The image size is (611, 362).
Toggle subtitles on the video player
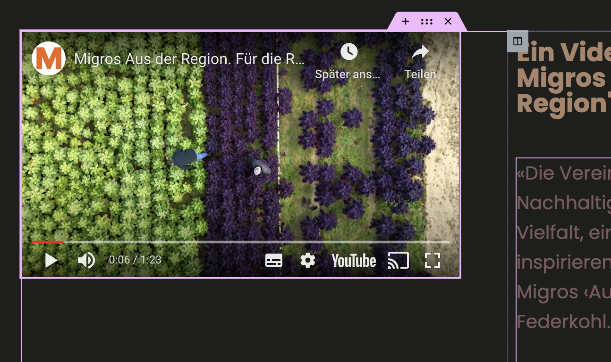(x=274, y=260)
